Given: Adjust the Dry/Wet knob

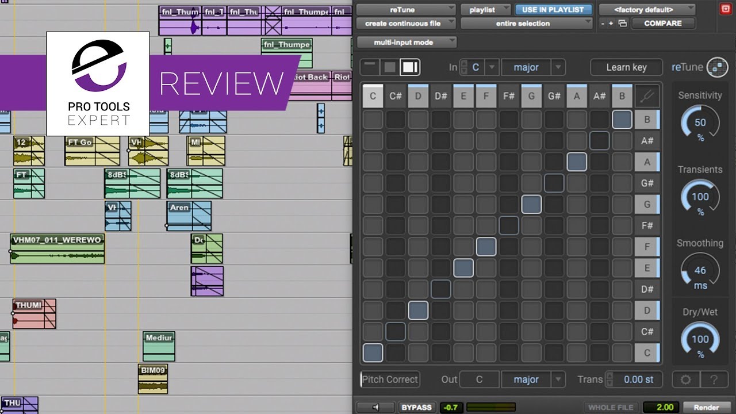Looking at the screenshot, I should pos(700,339).
